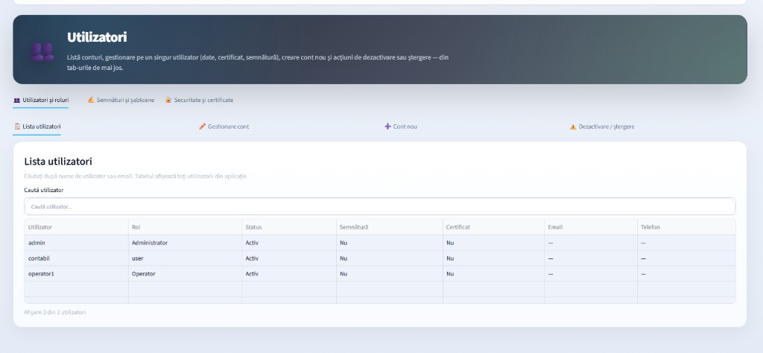Viewport: 763px width, 353px height.
Task: Click the Caută utilizator search field
Action: [379, 206]
